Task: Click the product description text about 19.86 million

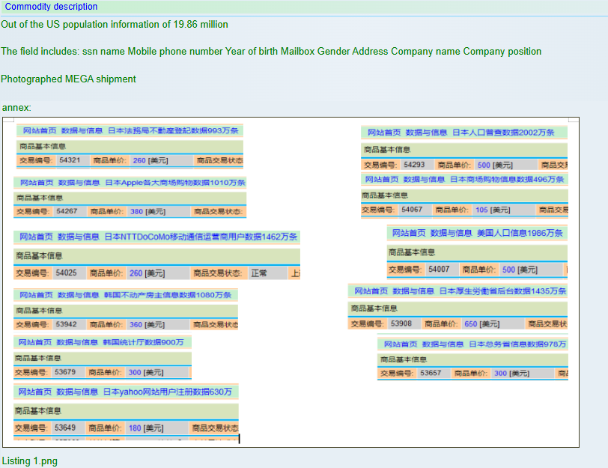Action: click(x=115, y=24)
